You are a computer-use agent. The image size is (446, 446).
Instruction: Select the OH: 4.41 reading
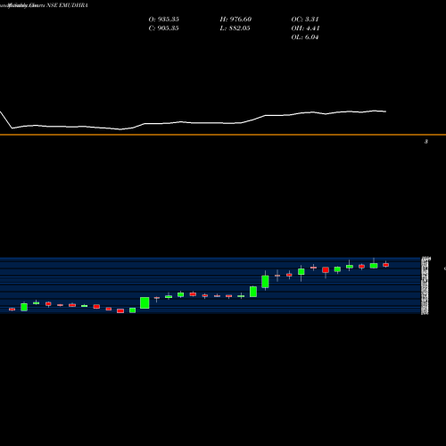pyautogui.click(x=305, y=29)
